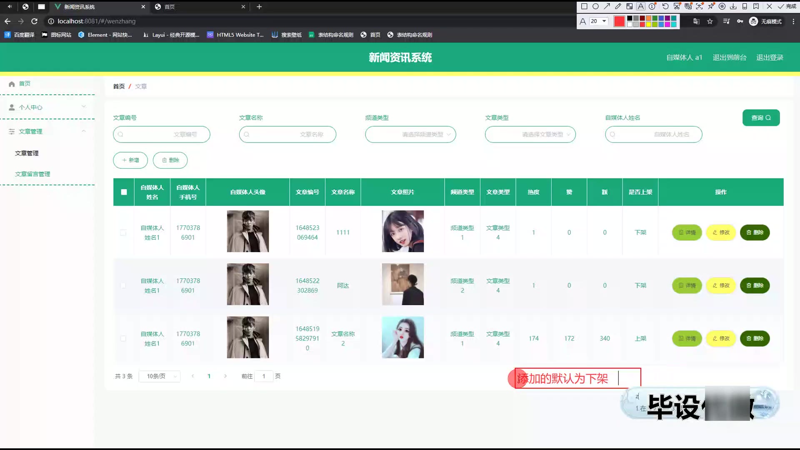
Task: Click the 查询 search button
Action: 761,118
